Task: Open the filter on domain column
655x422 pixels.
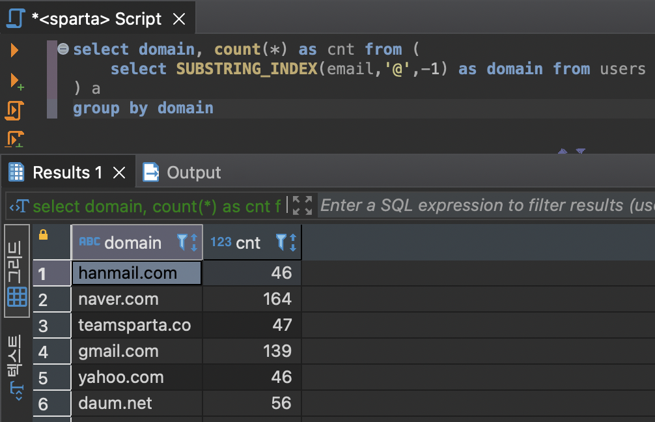Action: 182,242
